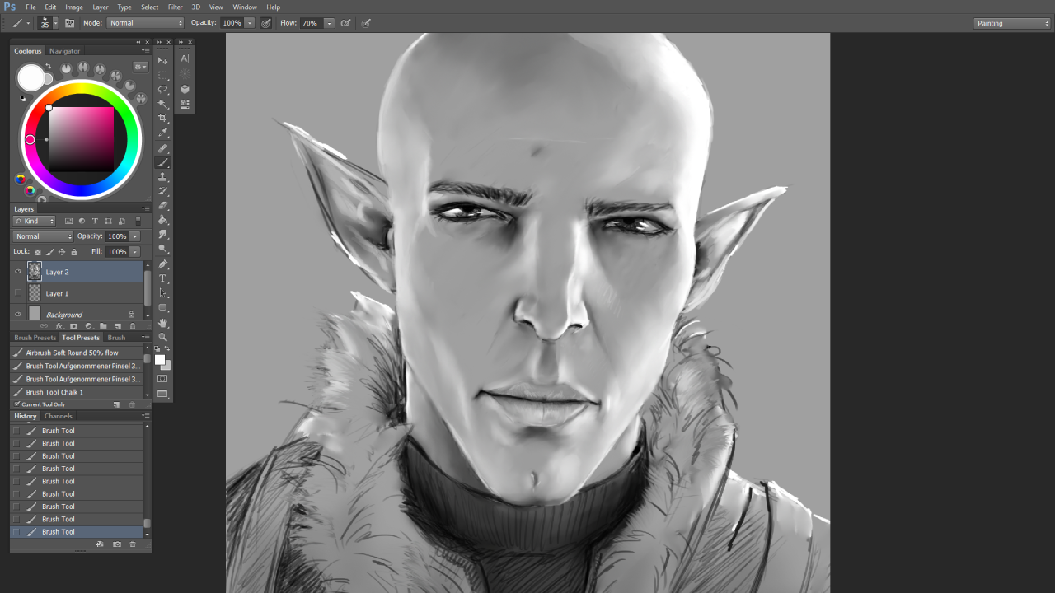1055x593 pixels.
Task: Select the Smudge tool
Action: pos(162,235)
